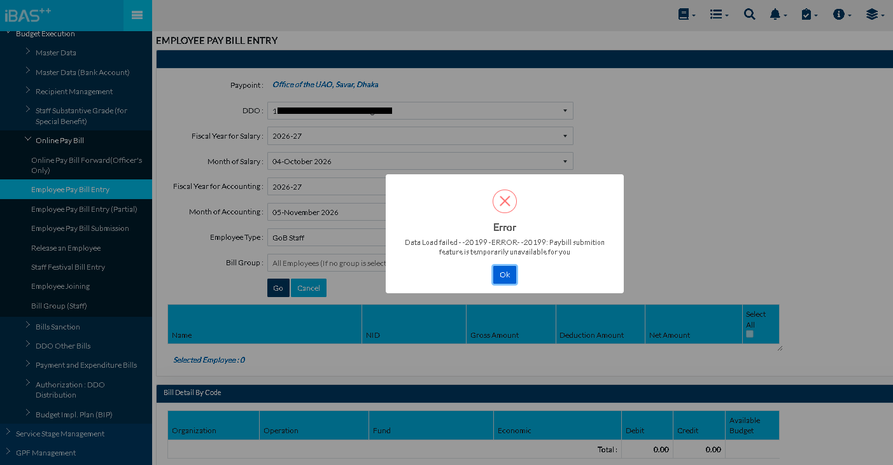Open the layers stack icon menu
This screenshot has width=893, height=465.
[x=875, y=15]
